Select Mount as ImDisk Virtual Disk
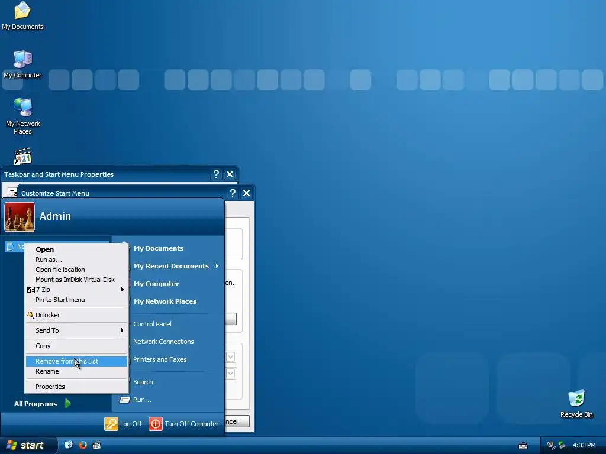The width and height of the screenshot is (606, 454). tap(76, 280)
